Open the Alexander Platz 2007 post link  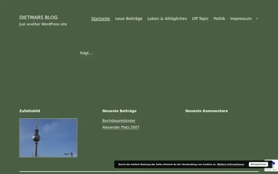click(x=121, y=127)
